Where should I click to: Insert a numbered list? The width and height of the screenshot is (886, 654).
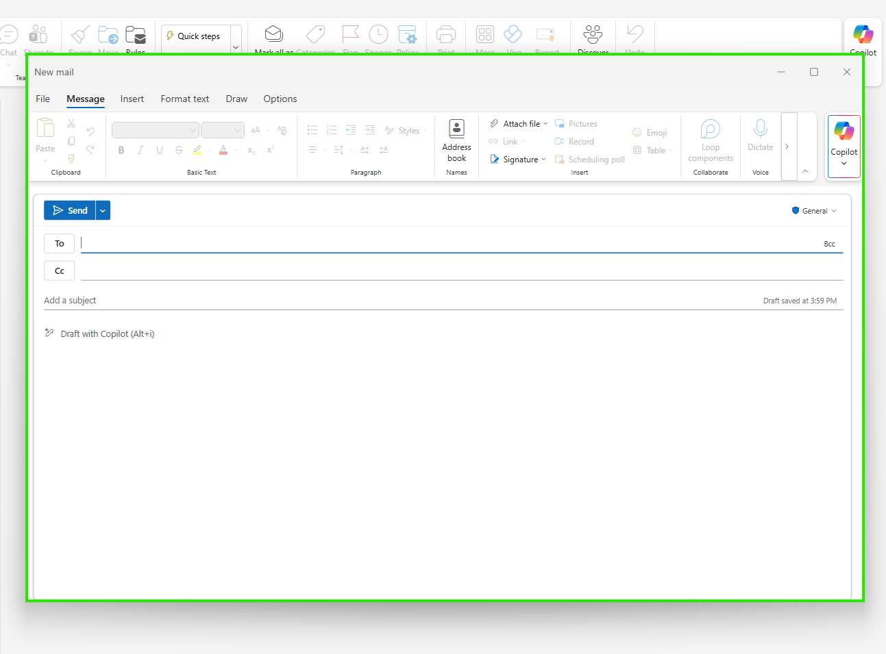click(x=332, y=130)
